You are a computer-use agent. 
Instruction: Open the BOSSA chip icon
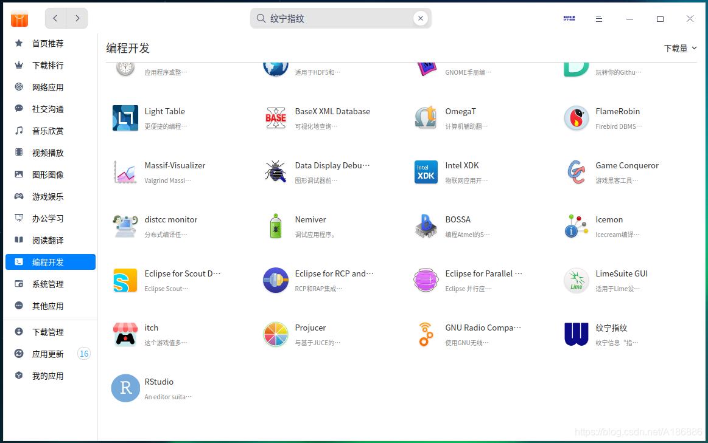pyautogui.click(x=426, y=226)
